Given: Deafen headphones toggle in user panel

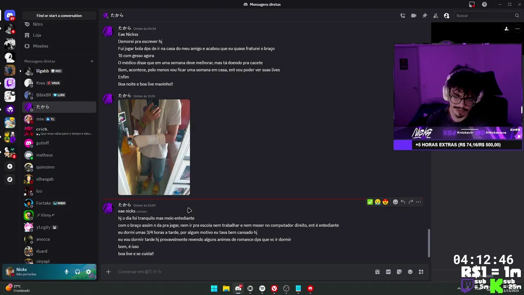Looking at the screenshot, I should point(77,272).
